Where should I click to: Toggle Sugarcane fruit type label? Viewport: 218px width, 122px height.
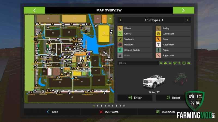168,56
